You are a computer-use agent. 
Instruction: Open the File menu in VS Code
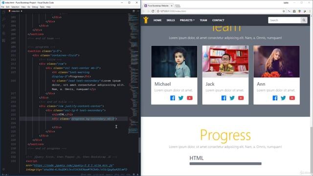(2, 7)
